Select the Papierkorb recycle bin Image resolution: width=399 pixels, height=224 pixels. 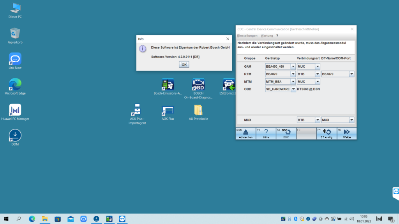[x=15, y=36]
